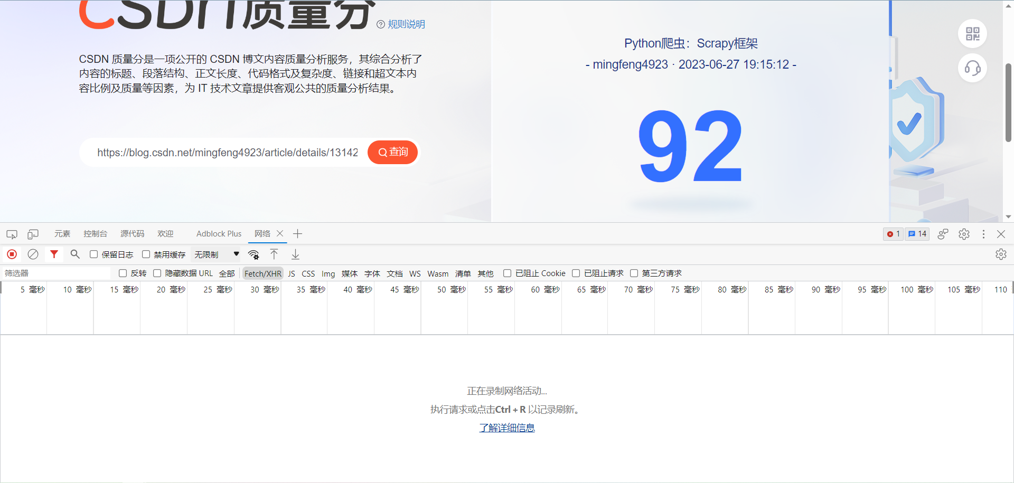Close the DevTools panel
This screenshot has width=1014, height=483.
pos(1001,234)
